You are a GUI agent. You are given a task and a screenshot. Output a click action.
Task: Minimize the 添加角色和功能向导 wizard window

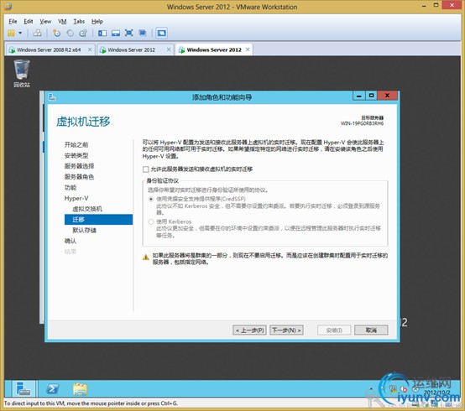pos(359,96)
